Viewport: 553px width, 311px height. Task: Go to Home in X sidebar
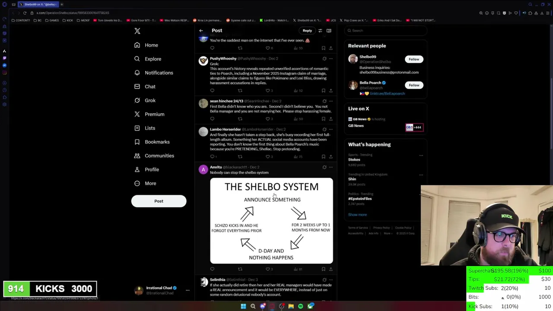click(146, 45)
